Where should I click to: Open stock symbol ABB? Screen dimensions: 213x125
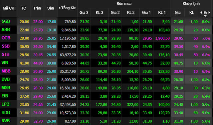pyautogui.click(x=6, y=30)
